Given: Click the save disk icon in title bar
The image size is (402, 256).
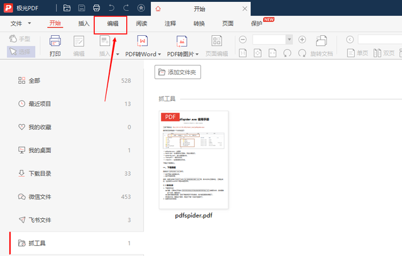Looking at the screenshot, I should pyautogui.click(x=82, y=8).
